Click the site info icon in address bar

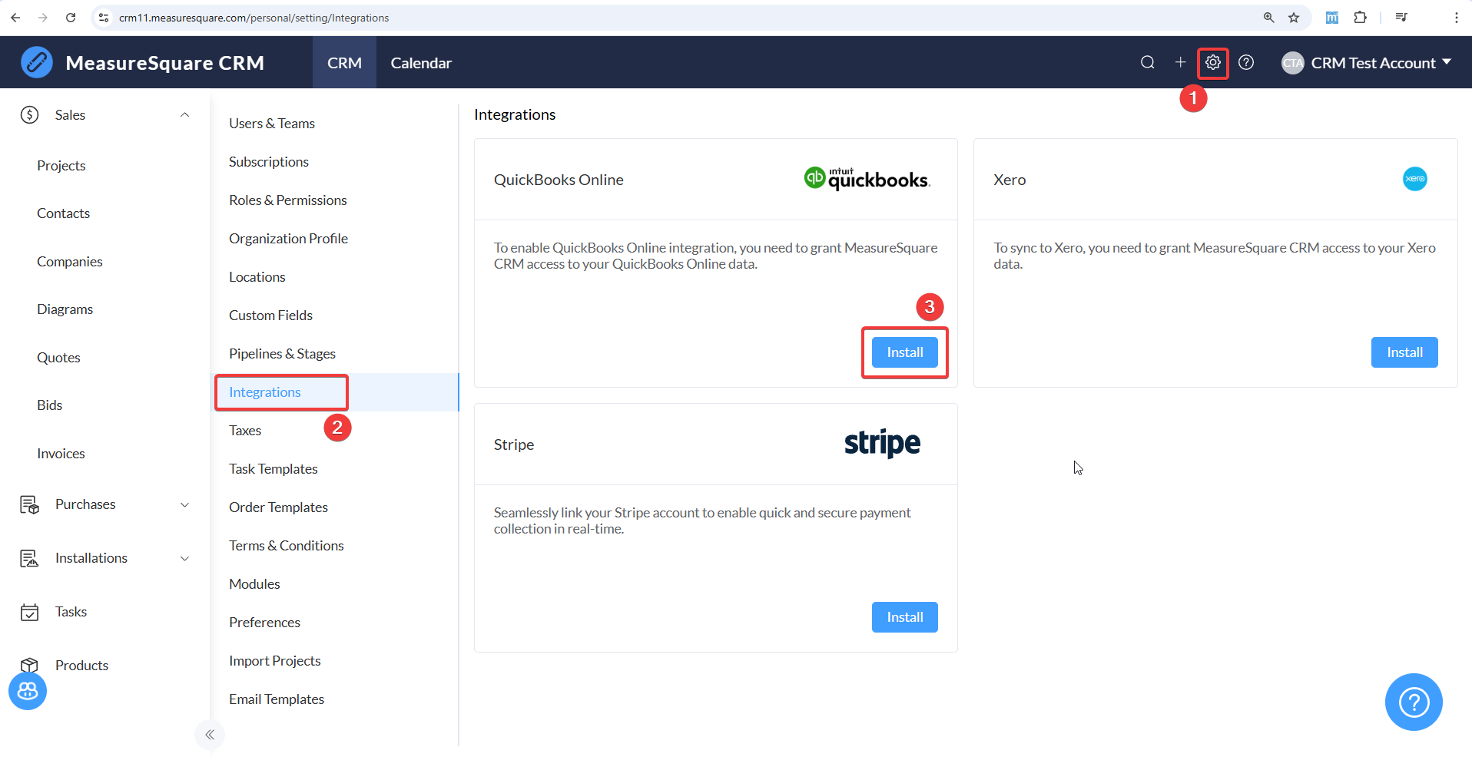click(104, 18)
